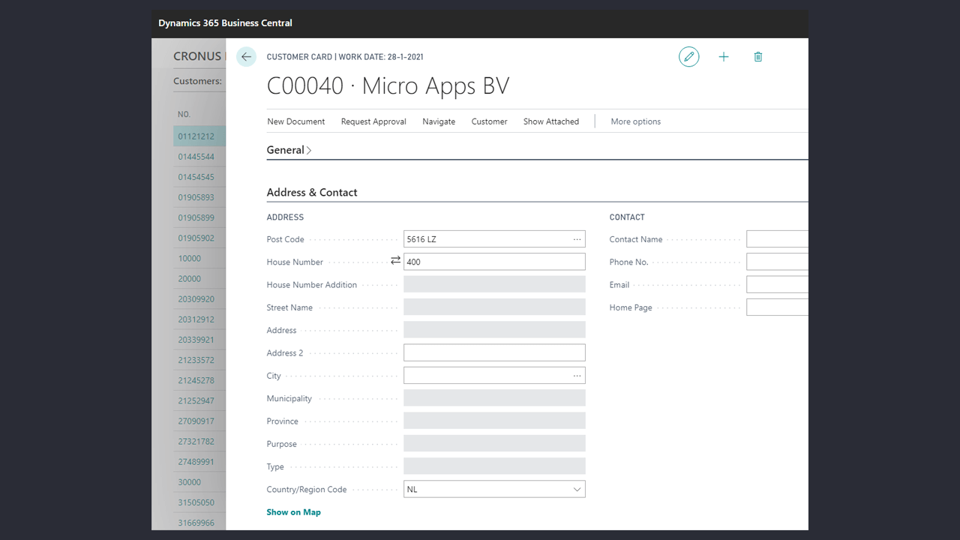Screen dimensions: 960x540
Task: Open the Request Approval menu
Action: tap(373, 121)
